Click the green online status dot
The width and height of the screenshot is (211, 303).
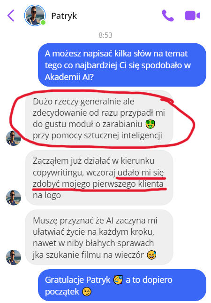coord(43,23)
